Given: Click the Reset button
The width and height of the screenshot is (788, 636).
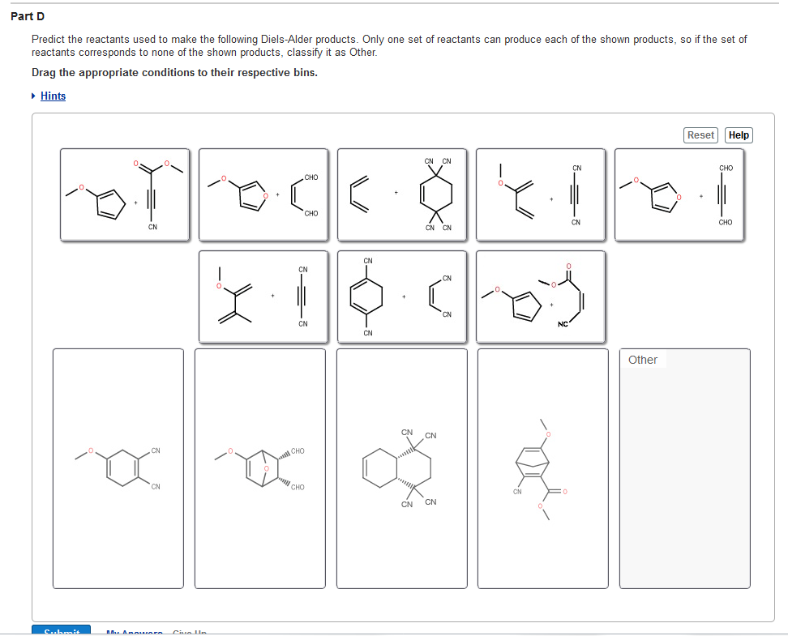Looking at the screenshot, I should click(700, 134).
